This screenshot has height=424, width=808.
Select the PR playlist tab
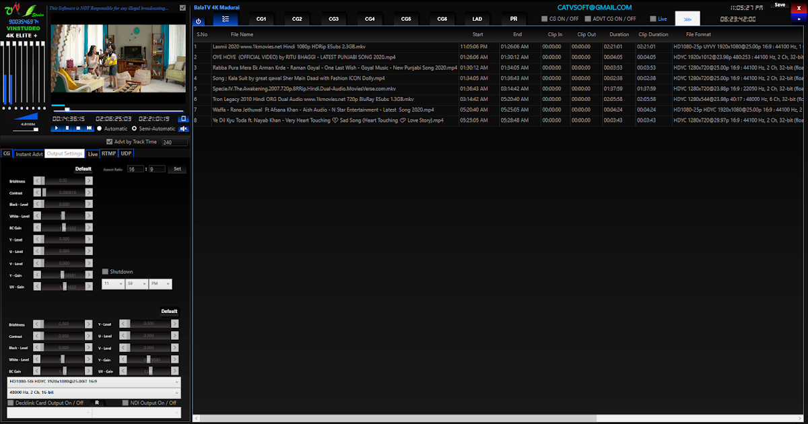[x=514, y=20]
